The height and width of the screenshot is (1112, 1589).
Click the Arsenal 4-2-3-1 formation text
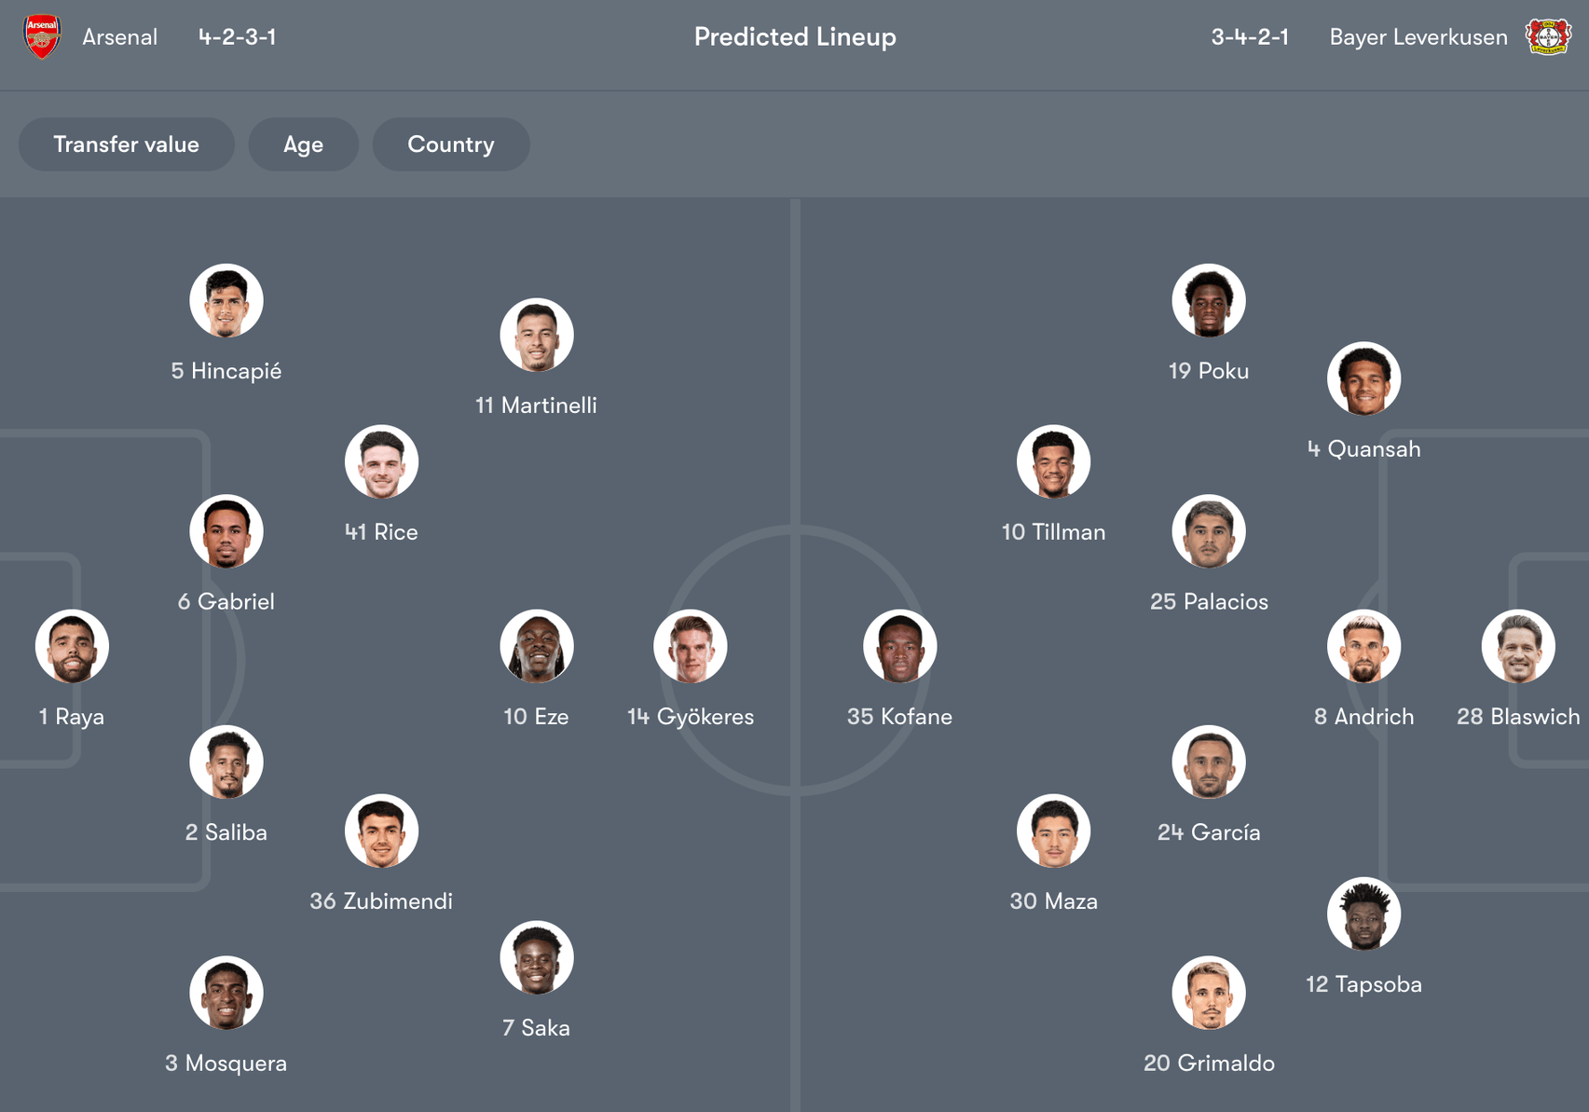pyautogui.click(x=237, y=37)
